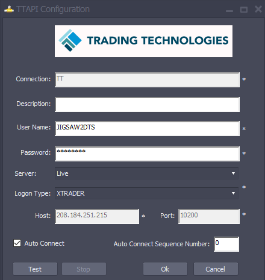Uncheck the Auto Connect checkbox
Viewport: 265px width, 280px height.
click(x=17, y=243)
